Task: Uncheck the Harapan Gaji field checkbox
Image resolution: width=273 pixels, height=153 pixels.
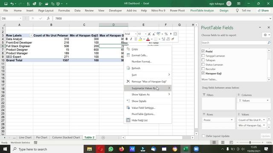Action: click(x=203, y=73)
